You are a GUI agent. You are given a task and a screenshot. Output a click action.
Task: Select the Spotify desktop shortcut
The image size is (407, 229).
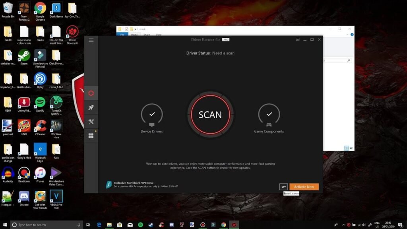40,105
